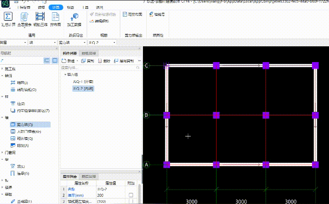The height and width of the screenshot is (204, 329).
Task: Show more component list toolbar buttons
Action: point(139,61)
